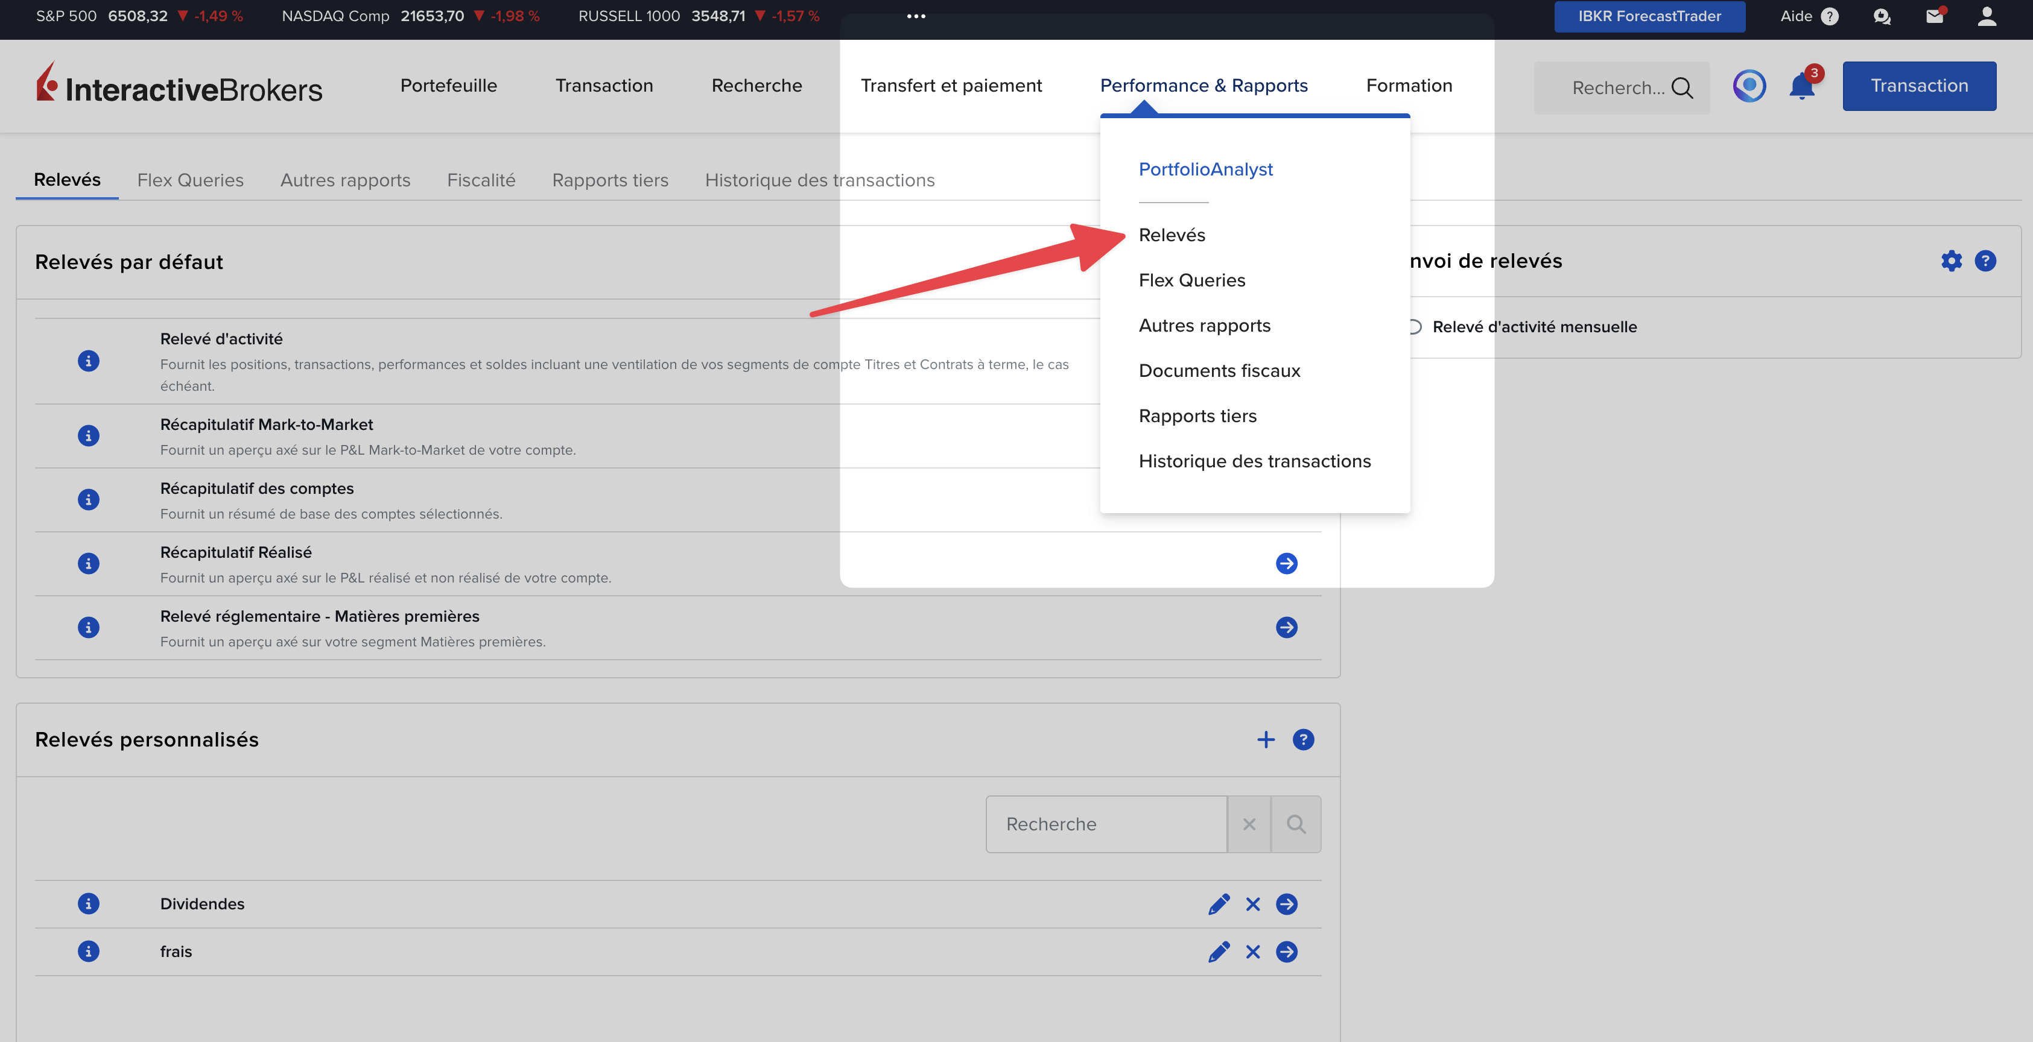
Task: Edit the Dividendes custom statement
Action: click(1219, 904)
